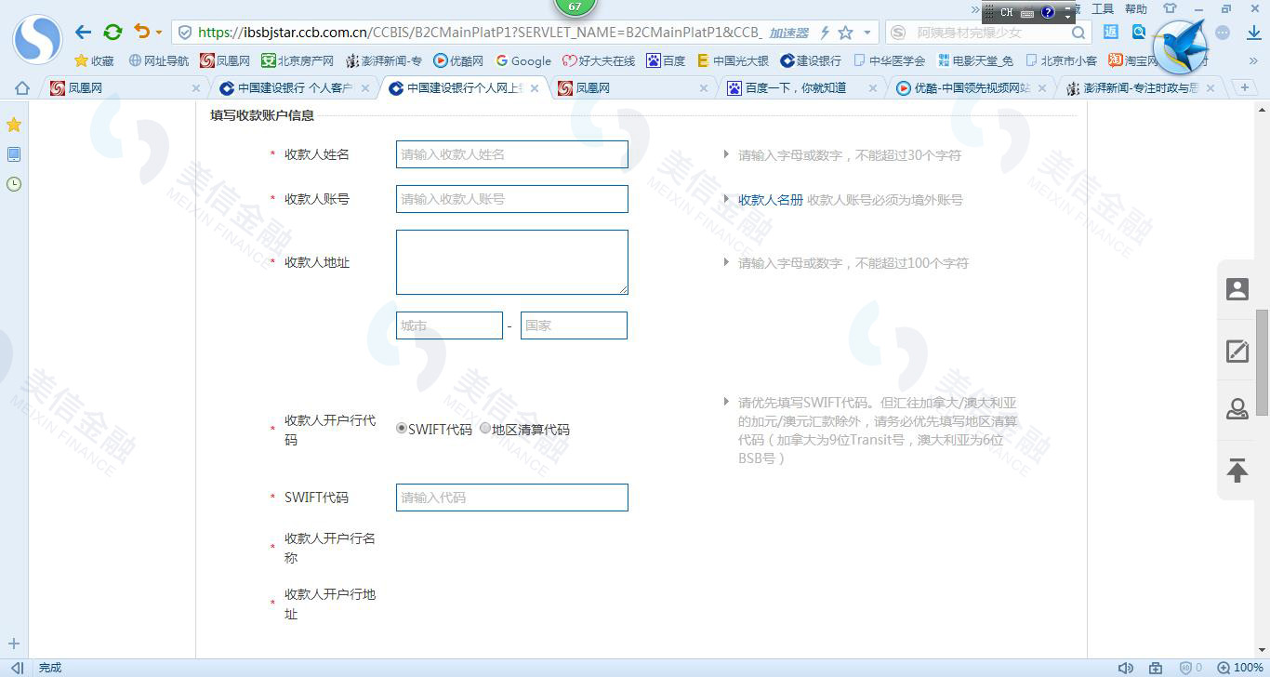Select the 地区清算代码 radio button
Viewport: 1270px width, 677px height.
point(485,429)
